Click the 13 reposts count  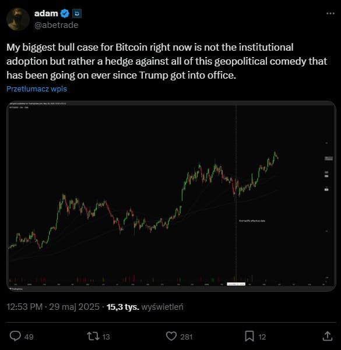(106, 337)
